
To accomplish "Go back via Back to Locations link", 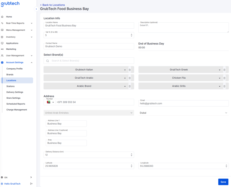I will coord(52,5).
